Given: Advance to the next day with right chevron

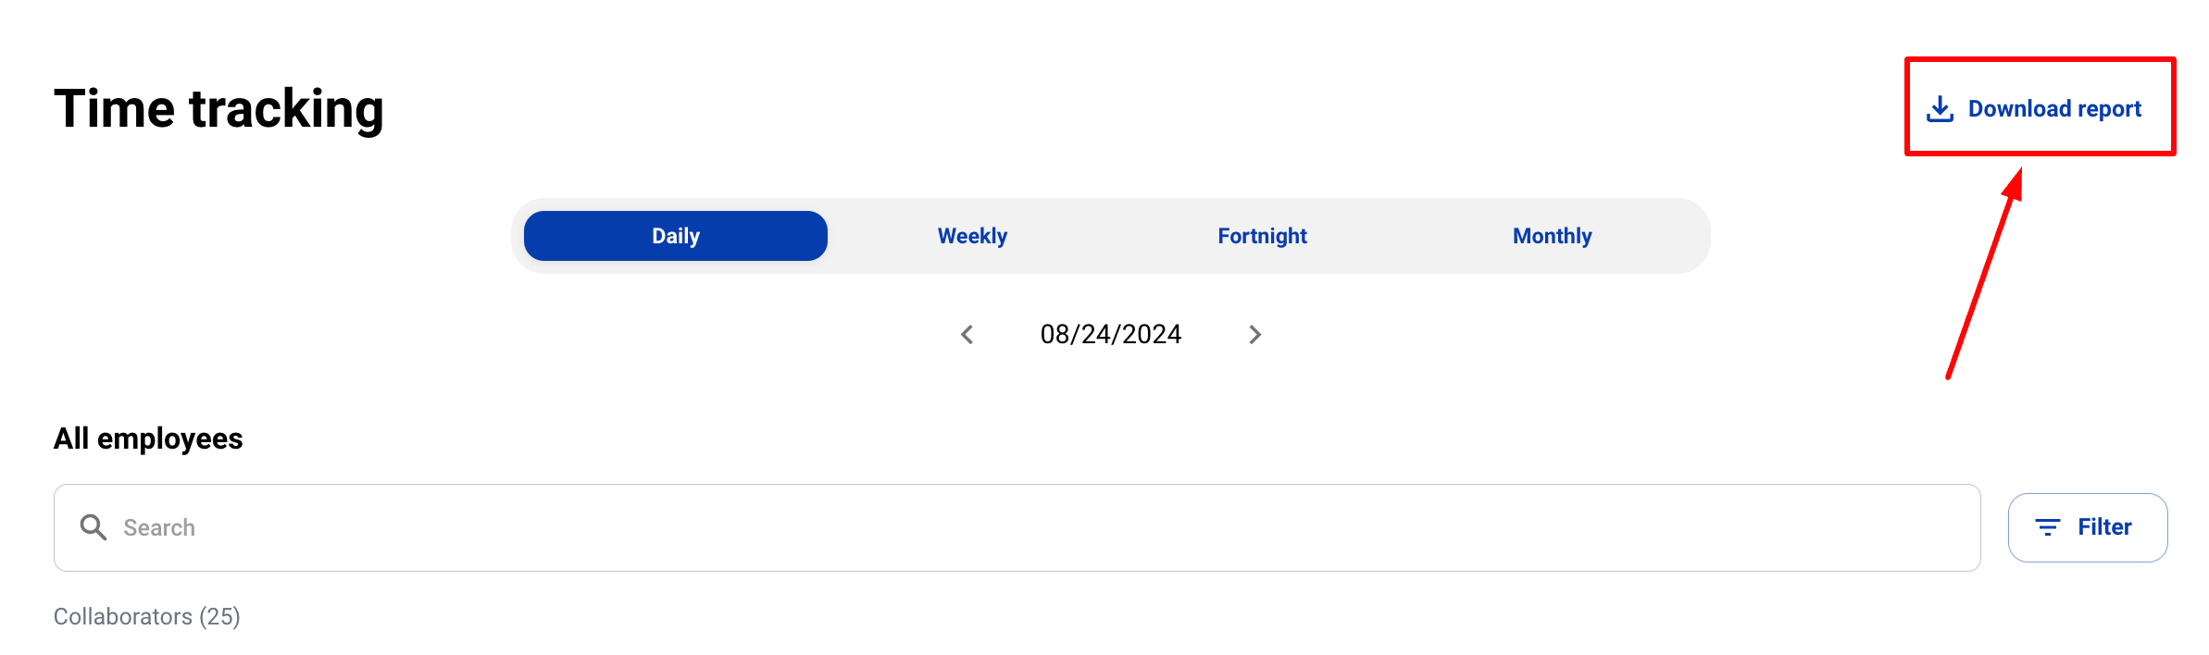Looking at the screenshot, I should 1254,334.
